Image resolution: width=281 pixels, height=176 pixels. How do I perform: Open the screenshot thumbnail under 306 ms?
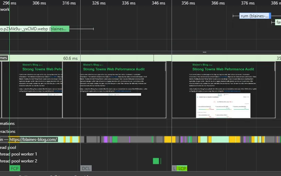tap(32, 90)
